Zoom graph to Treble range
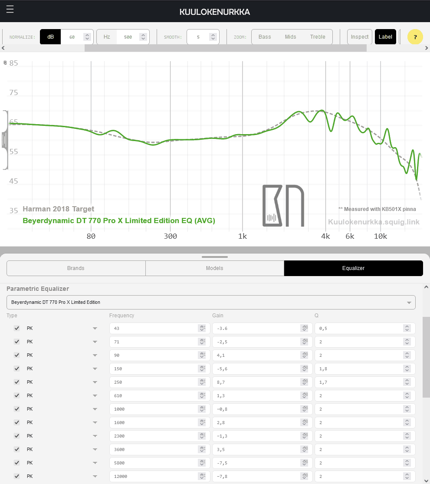 (x=318, y=37)
